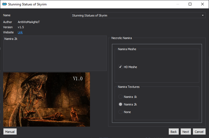This screenshot has width=209, height=138.
Task: Toggle the HD Meshe checkbox
Action: (120, 67)
